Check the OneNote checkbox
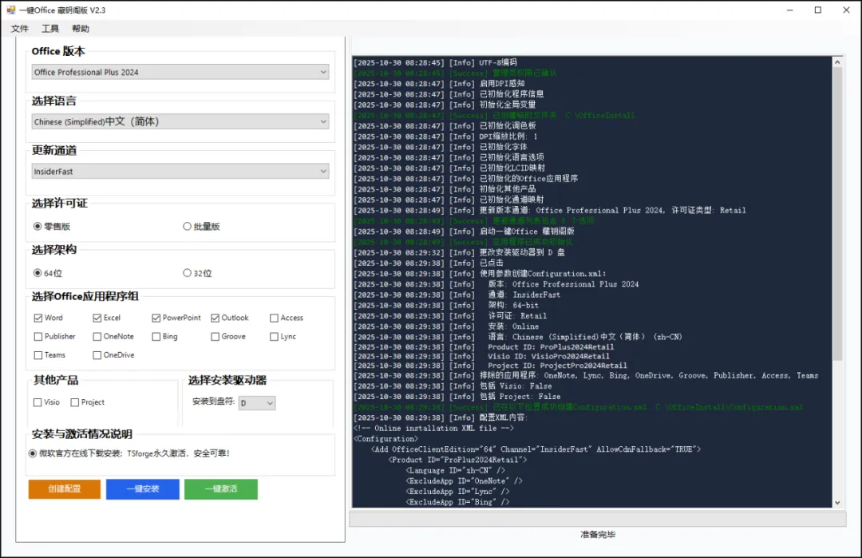This screenshot has height=558, width=862. [x=97, y=336]
